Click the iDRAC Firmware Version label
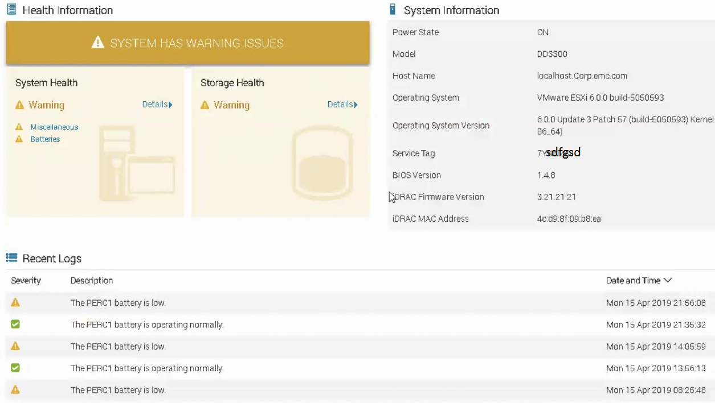 click(438, 197)
